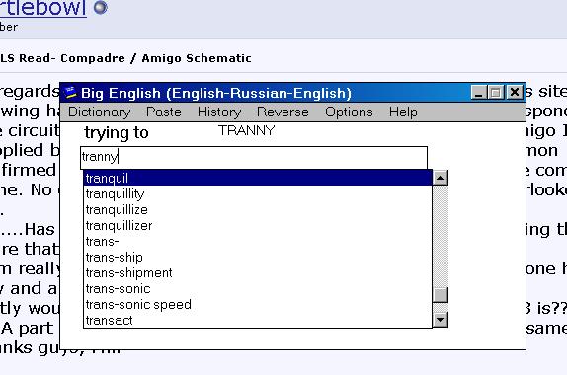567x375 pixels.
Task: Click the user status icon beside the username
Action: tap(101, 7)
